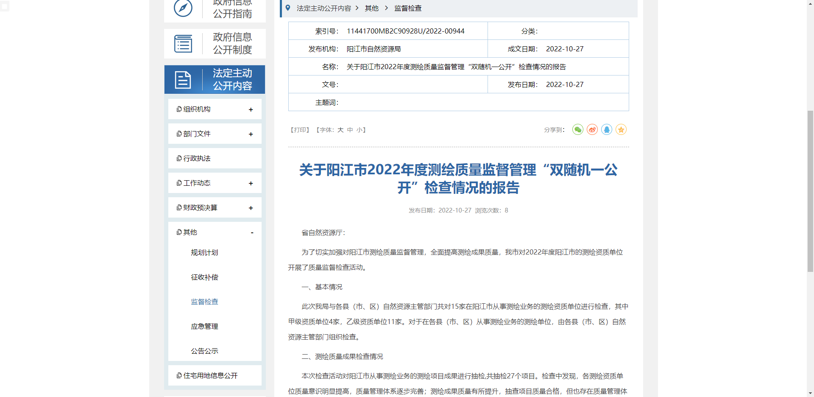Click the 政府信息公开制度 document icon
This screenshot has width=814, height=397.
click(183, 43)
